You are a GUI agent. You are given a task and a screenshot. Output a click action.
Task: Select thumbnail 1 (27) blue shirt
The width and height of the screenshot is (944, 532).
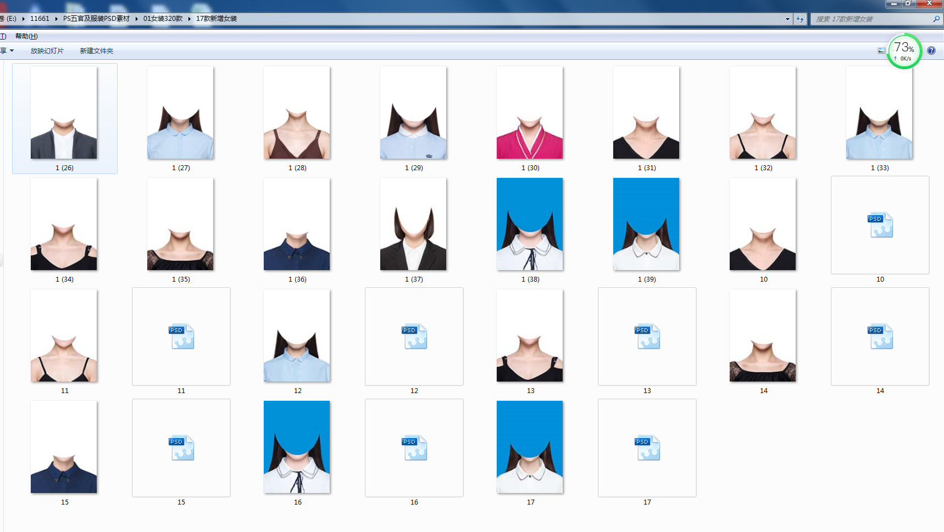[180, 113]
